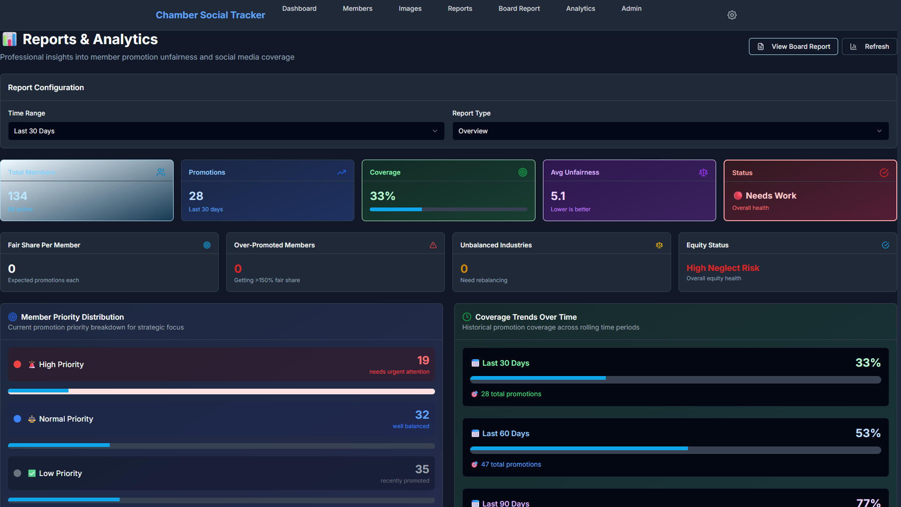This screenshot has width=901, height=507.
Task: Click the check badge icon on Equity Status
Action: [885, 245]
